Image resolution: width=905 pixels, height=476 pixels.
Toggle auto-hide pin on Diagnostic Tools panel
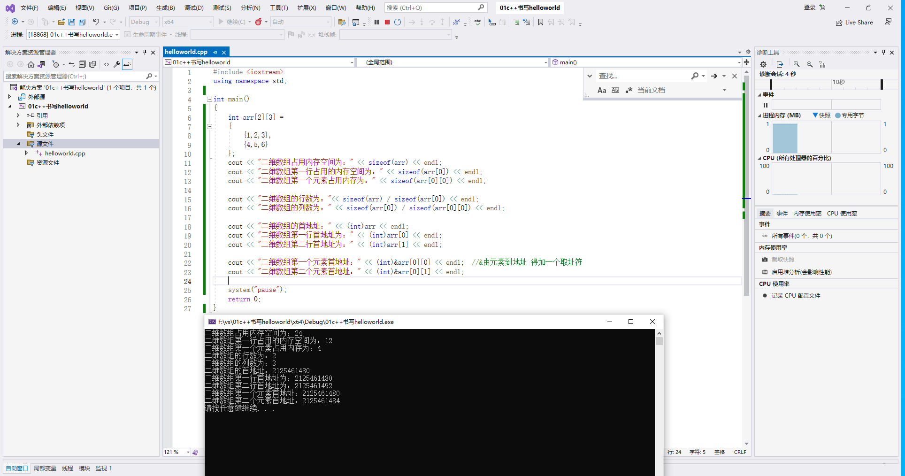[883, 52]
